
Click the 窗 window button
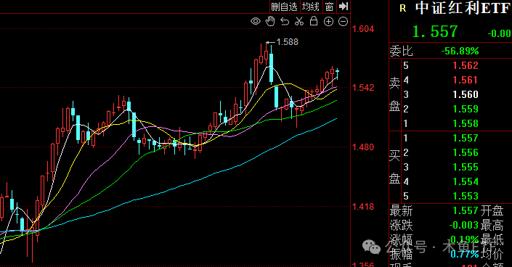[x=329, y=7]
